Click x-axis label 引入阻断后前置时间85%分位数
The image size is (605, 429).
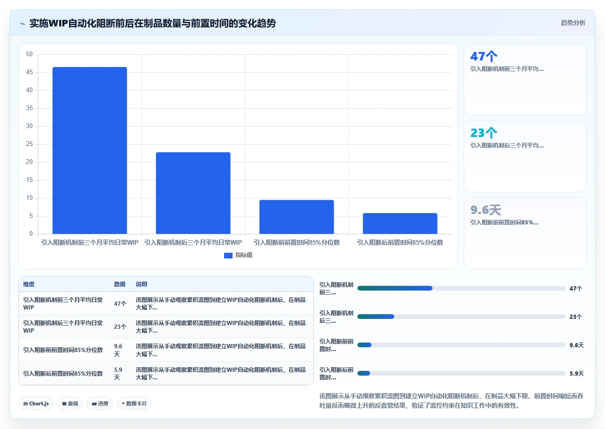(400, 242)
